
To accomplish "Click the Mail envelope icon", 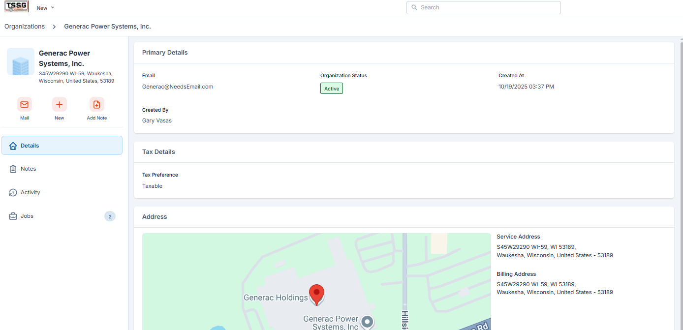I will [25, 104].
